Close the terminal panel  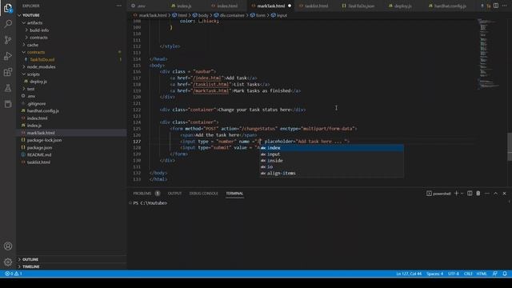coord(504,194)
